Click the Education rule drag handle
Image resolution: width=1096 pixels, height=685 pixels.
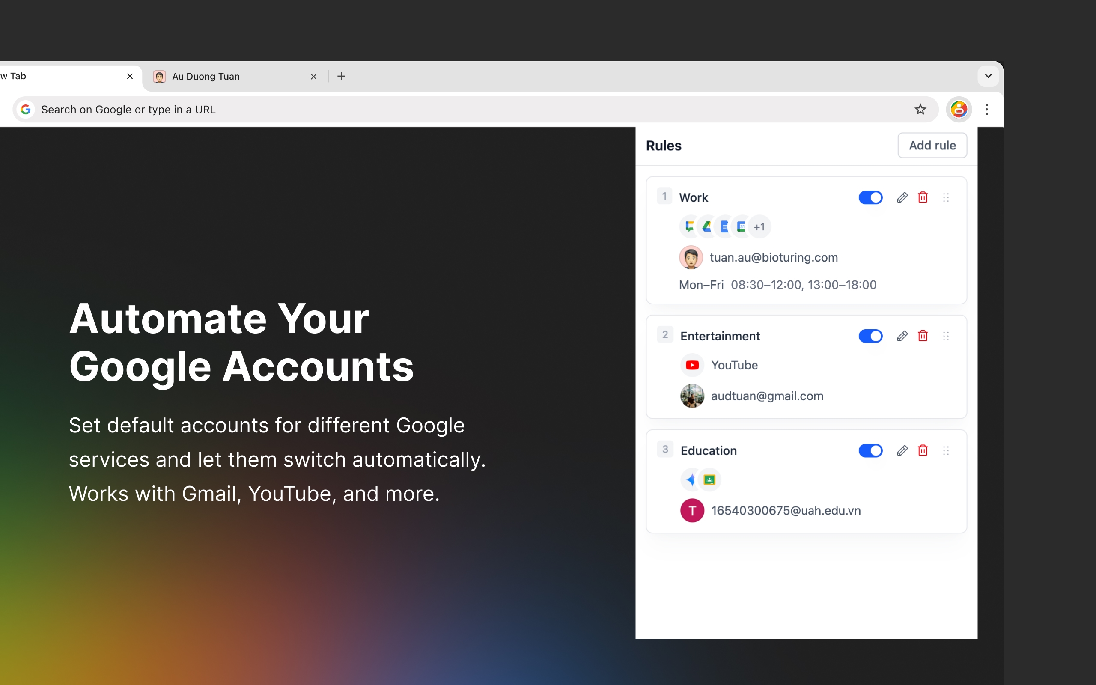pos(946,451)
